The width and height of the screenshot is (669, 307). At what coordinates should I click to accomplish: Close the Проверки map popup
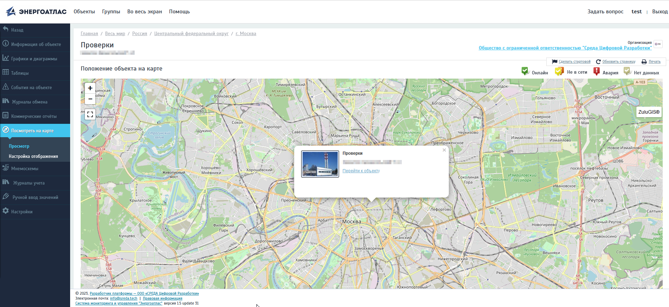coord(444,150)
